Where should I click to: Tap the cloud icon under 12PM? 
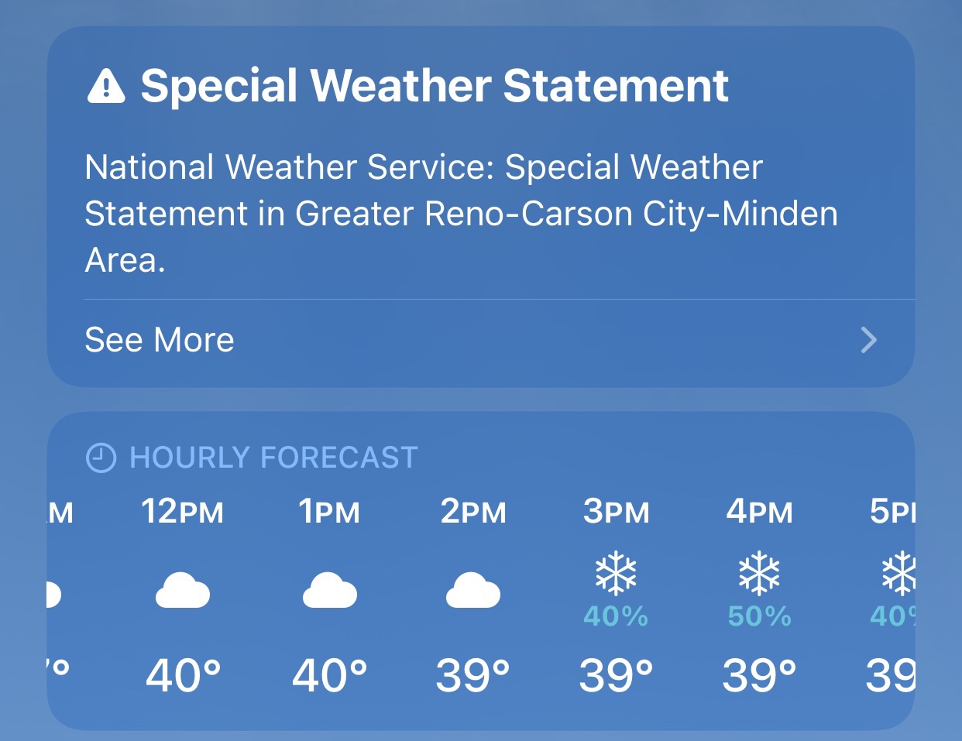[x=183, y=591]
